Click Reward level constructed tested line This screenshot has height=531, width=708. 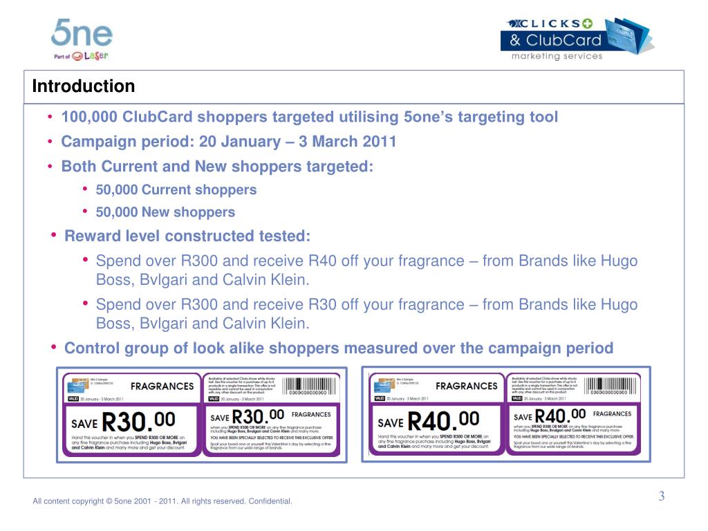[187, 236]
